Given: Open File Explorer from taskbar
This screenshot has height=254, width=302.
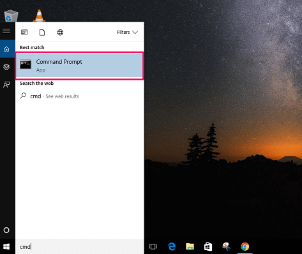Looking at the screenshot, I should pos(190,246).
